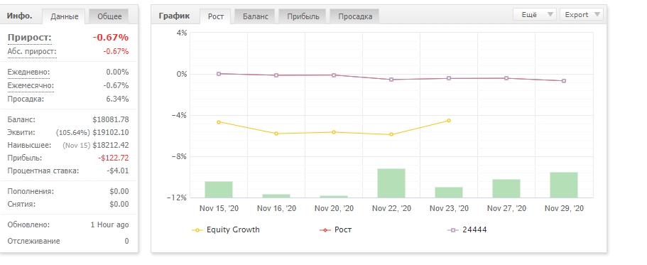Click the Прирост label link
The height and width of the screenshot is (265, 647).
pos(29,38)
